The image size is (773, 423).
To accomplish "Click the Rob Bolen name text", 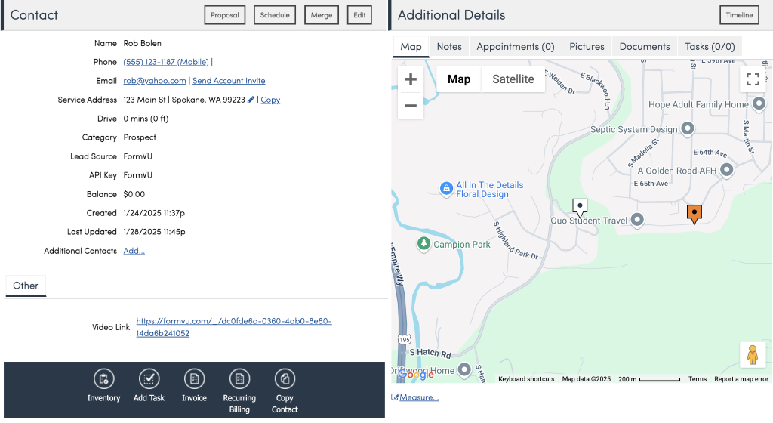I will click(x=142, y=43).
